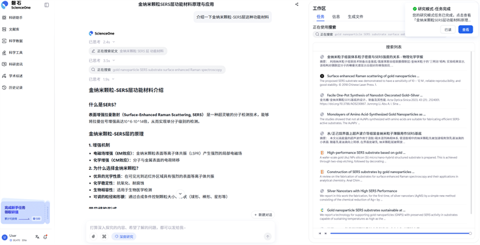This screenshot has height=245, width=480.
Task: Open result 水/正己烷界面上超声波介导组装金纳米粒子薄膜
Action: pos(374,133)
